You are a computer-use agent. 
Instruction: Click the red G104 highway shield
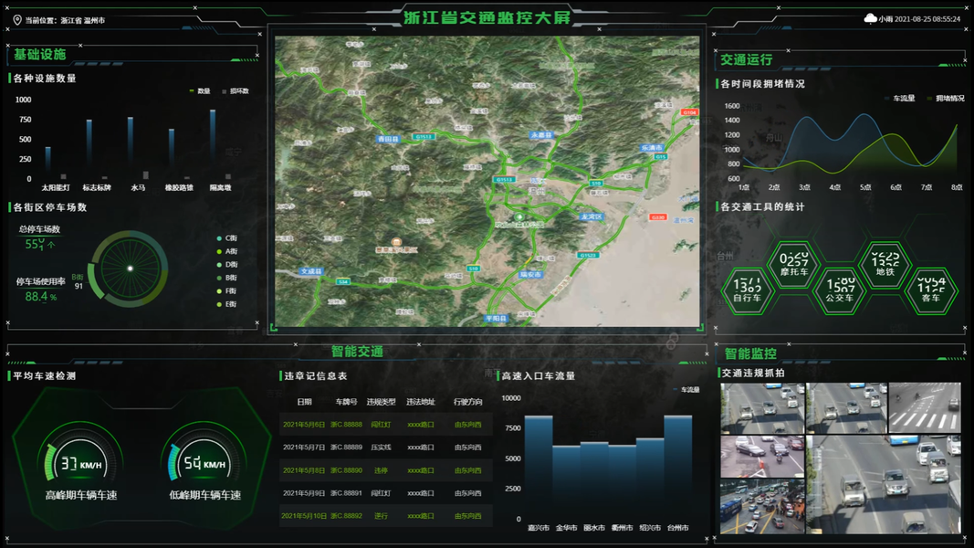click(x=689, y=112)
